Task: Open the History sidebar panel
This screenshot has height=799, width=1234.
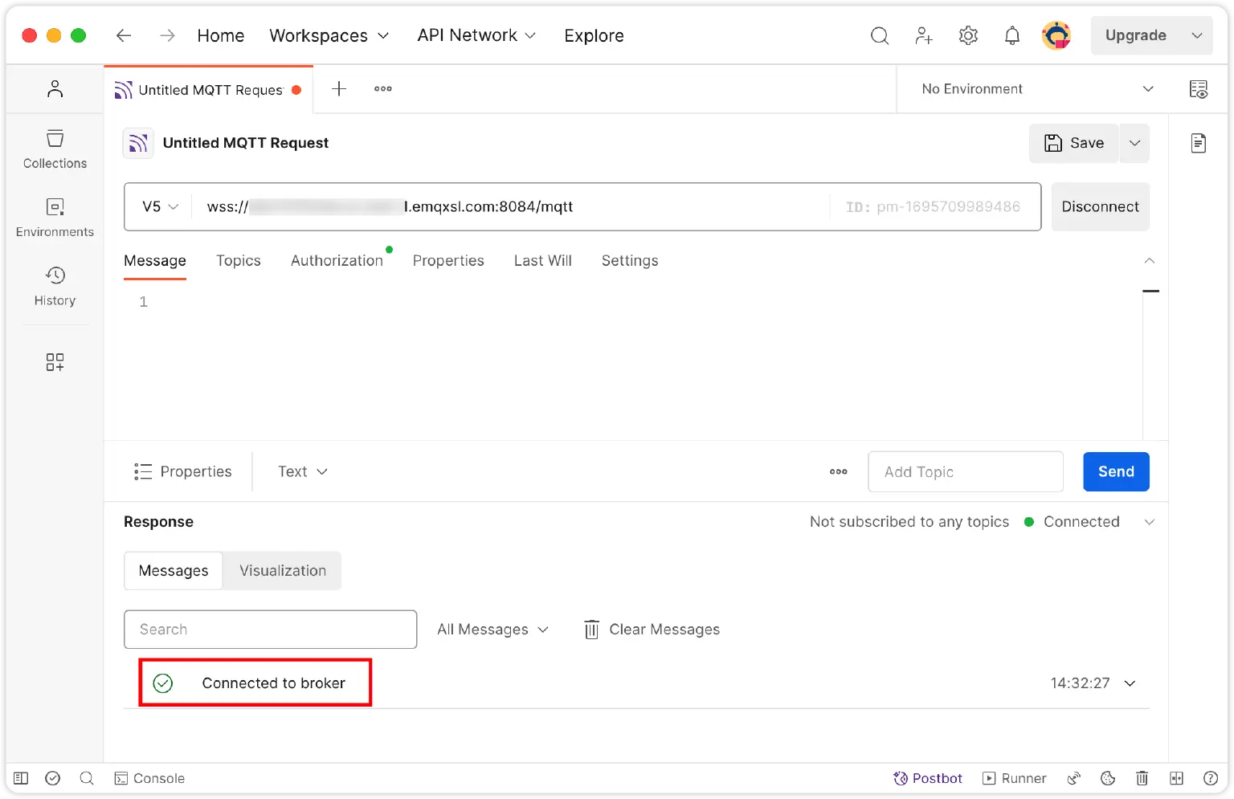Action: (x=55, y=287)
